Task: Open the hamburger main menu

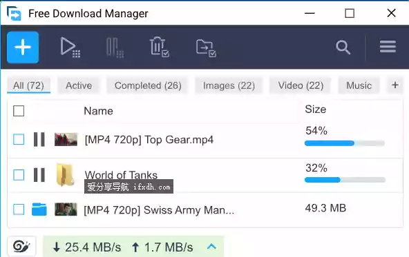Action: 388,47
